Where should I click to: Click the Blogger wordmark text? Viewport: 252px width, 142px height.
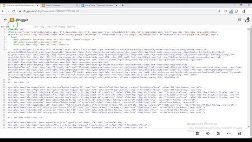pos(22,20)
